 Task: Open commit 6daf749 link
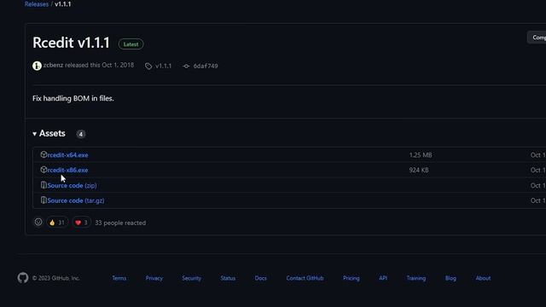pyautogui.click(x=206, y=66)
